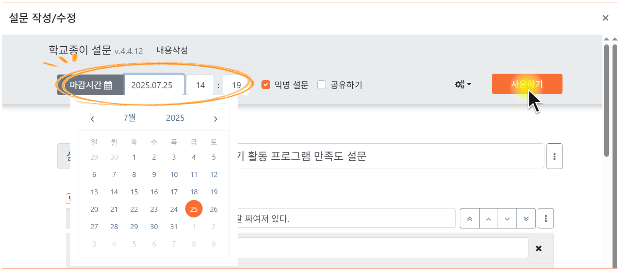Viewport: 620px width, 270px height.
Task: Move question down one position
Action: 507,219
